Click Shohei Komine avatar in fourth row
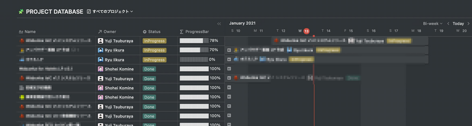Viewport: 472px width, 126px height. tap(100, 69)
